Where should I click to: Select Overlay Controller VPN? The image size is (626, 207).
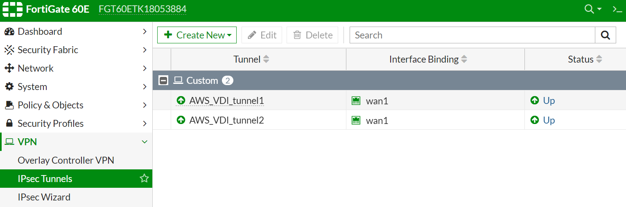(x=66, y=160)
